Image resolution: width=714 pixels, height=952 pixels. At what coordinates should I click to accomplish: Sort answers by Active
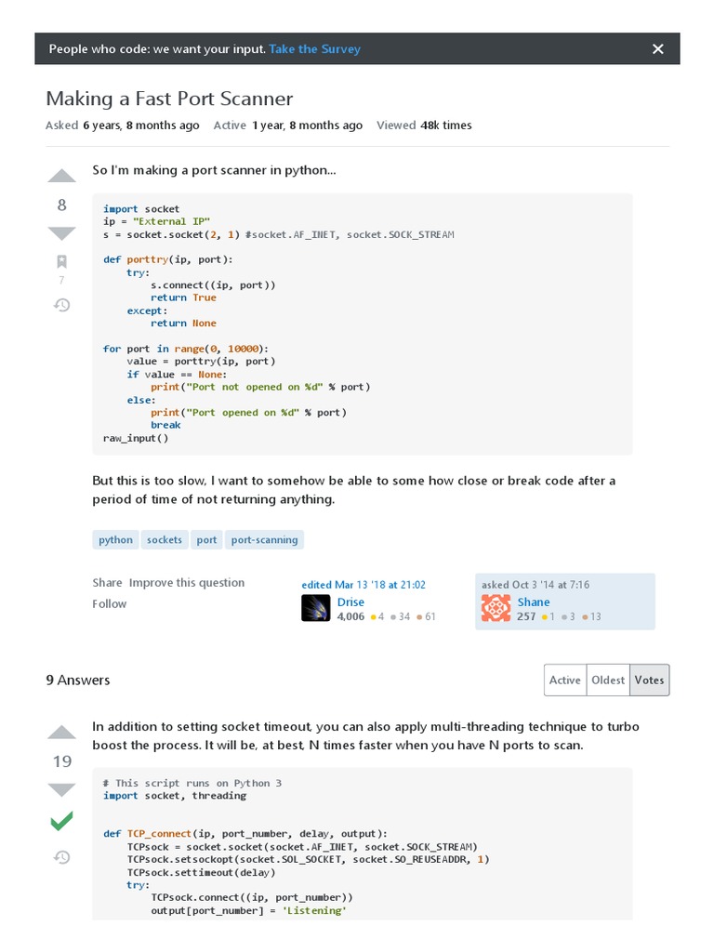pyautogui.click(x=564, y=681)
